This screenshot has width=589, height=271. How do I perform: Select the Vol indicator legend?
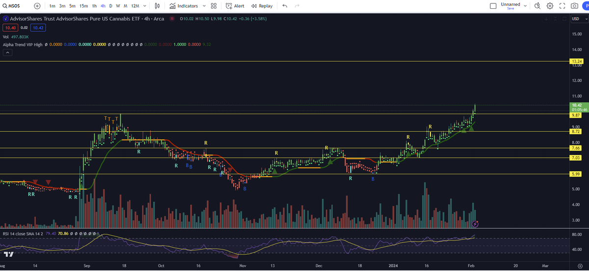coord(6,36)
